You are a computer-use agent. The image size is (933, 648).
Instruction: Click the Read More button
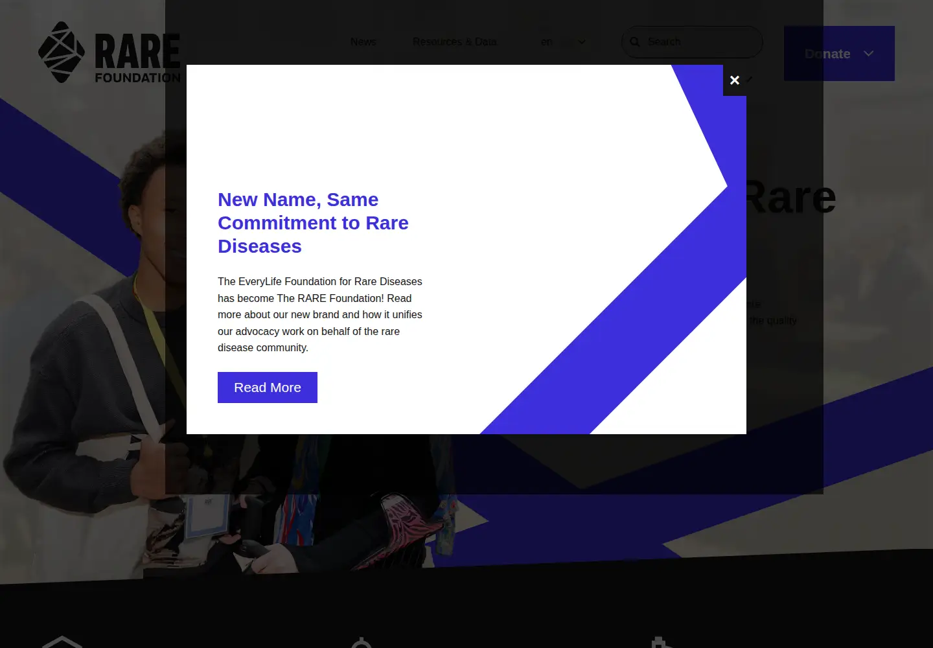pos(268,388)
